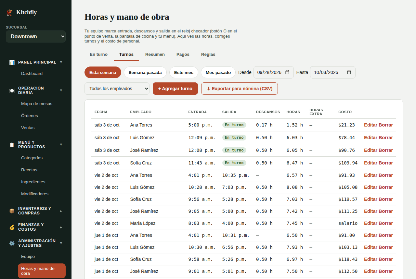
Task: Open the Hasta date calendar picker icon
Action: (349, 72)
